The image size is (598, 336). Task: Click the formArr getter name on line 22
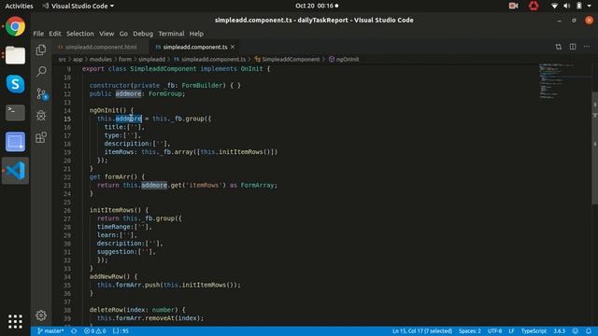coord(118,177)
